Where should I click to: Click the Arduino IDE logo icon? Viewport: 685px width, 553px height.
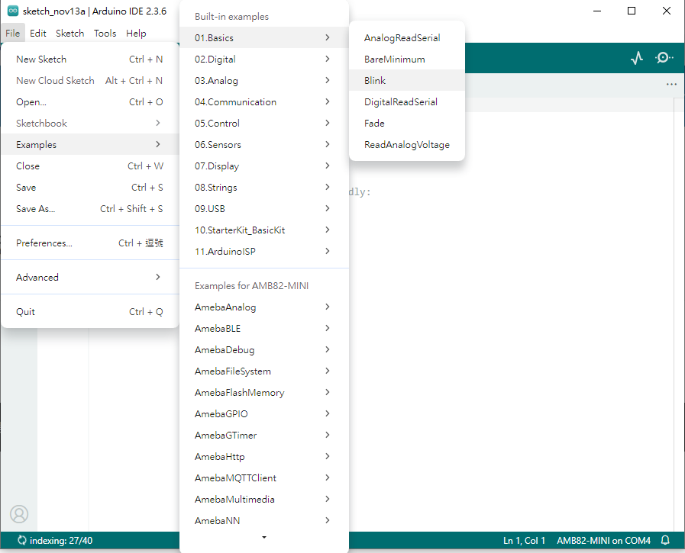13,11
